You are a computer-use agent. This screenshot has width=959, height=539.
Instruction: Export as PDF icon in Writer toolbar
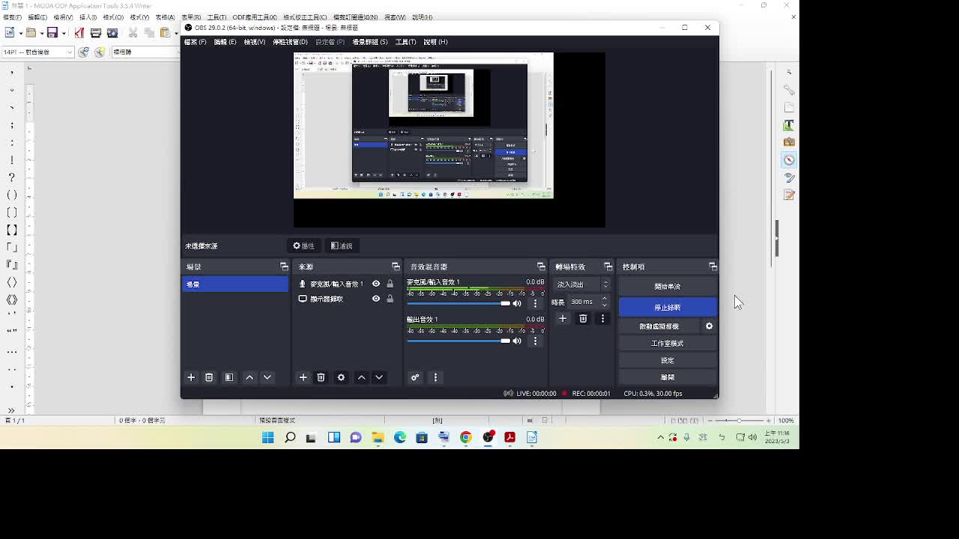[79, 33]
